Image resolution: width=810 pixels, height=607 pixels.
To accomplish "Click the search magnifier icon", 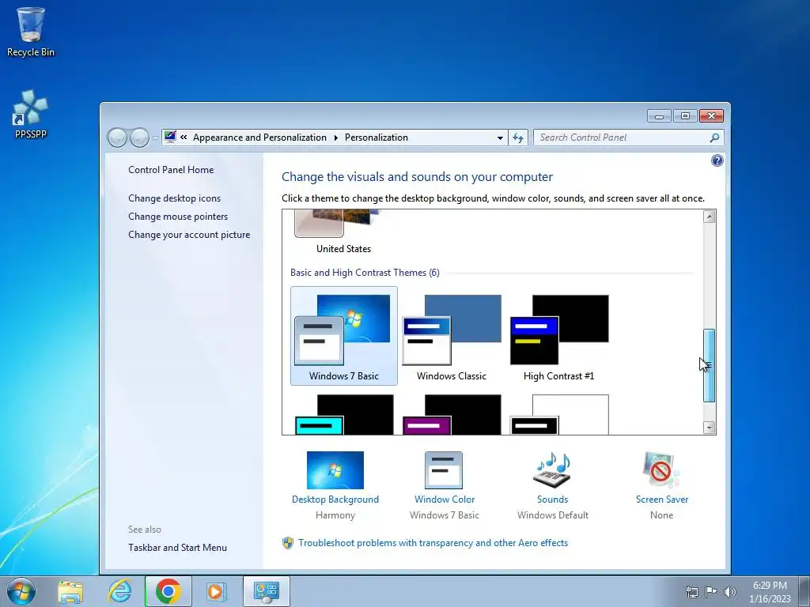I will coord(714,138).
